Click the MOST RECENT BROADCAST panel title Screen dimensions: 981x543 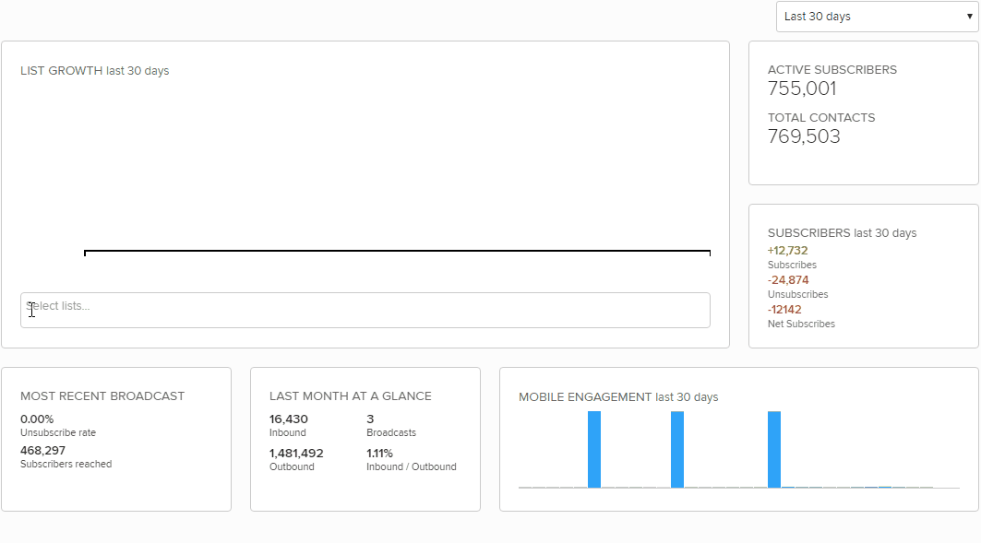[x=102, y=395]
